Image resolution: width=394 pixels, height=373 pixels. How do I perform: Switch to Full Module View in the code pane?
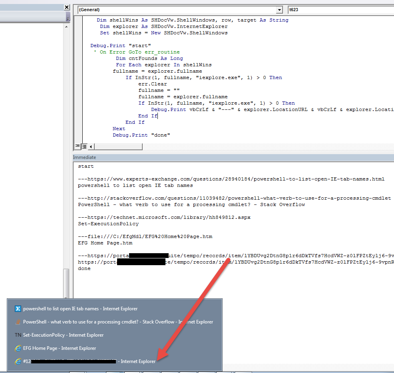click(x=84, y=146)
